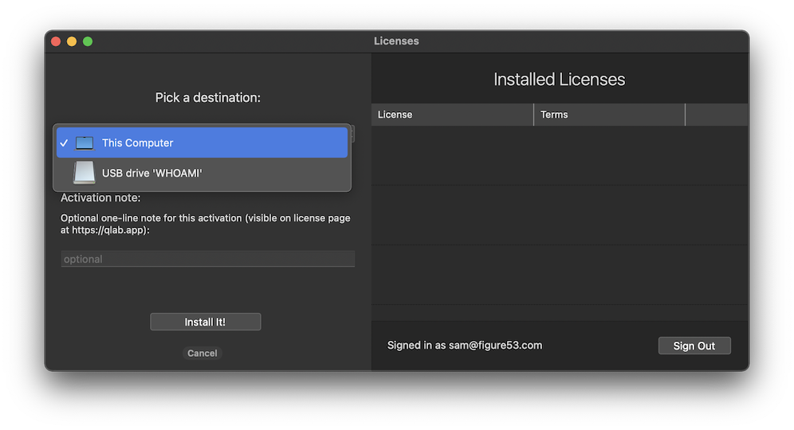Focus the optional activation note field
Screen dimensions: 794x430
point(207,259)
